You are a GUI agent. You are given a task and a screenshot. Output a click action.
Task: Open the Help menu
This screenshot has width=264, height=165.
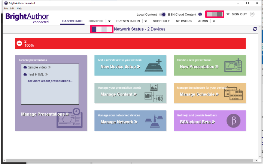[19, 8]
